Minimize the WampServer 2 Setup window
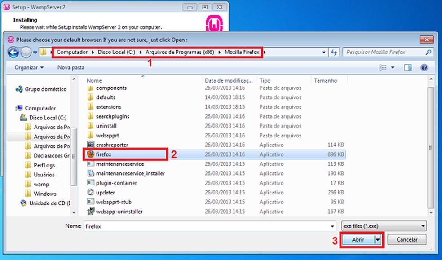The height and width of the screenshot is (260, 442). [x=190, y=7]
